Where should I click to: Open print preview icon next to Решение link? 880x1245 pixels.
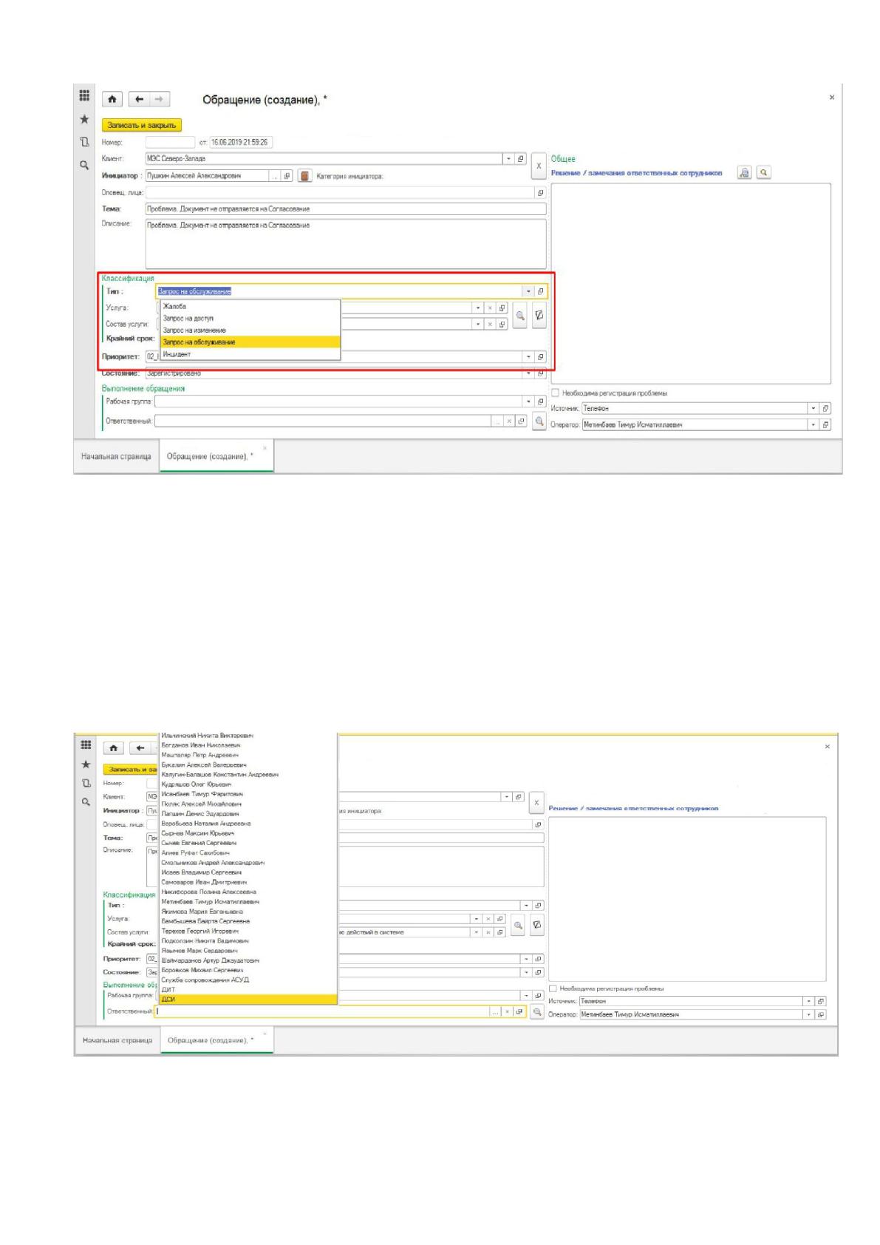click(x=745, y=172)
